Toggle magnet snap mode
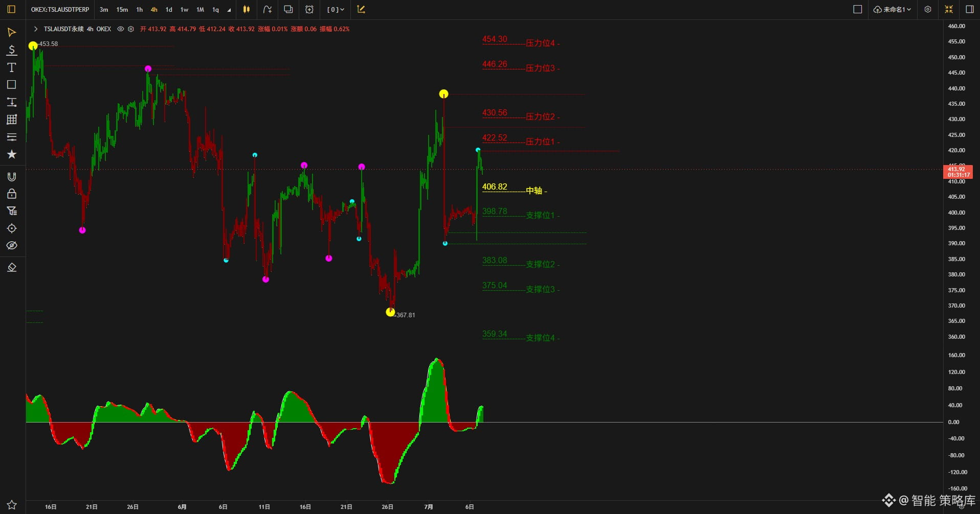The width and height of the screenshot is (980, 514). (x=12, y=177)
